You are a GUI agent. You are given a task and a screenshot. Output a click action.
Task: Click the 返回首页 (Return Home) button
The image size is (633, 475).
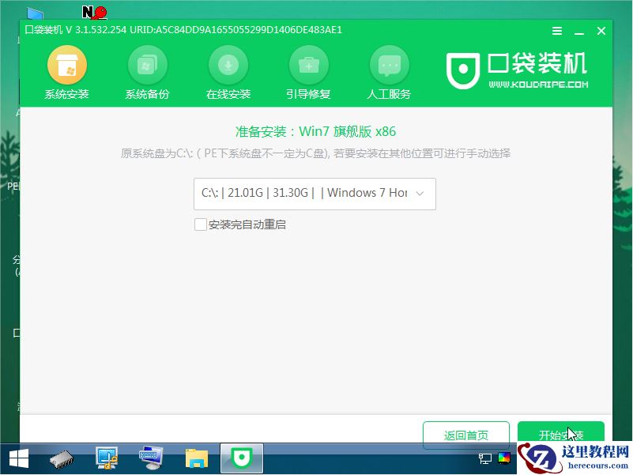tap(466, 435)
